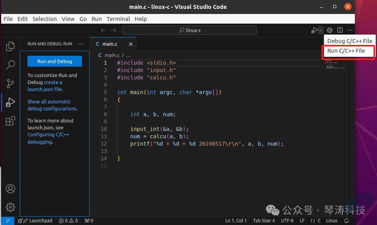
Task: Click Linux configuration in status bar
Action: (332, 221)
